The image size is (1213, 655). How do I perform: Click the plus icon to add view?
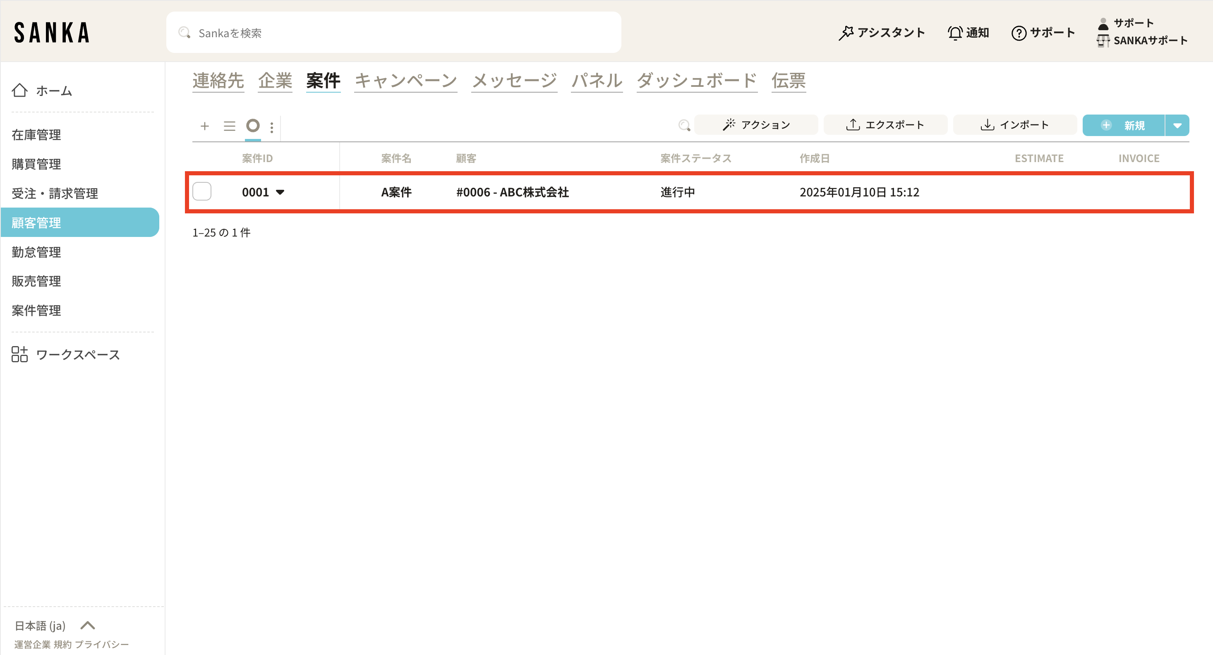204,126
